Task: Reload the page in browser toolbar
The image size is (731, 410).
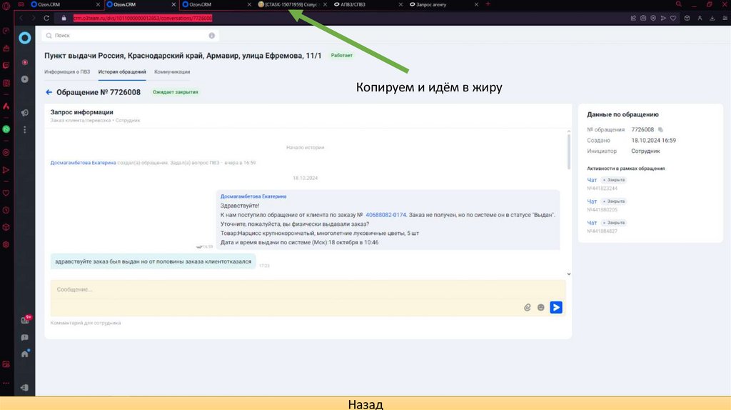Action: [x=46, y=18]
